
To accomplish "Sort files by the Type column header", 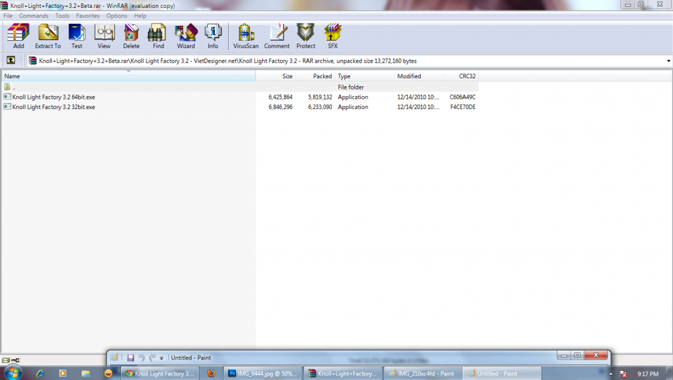I will click(x=364, y=76).
